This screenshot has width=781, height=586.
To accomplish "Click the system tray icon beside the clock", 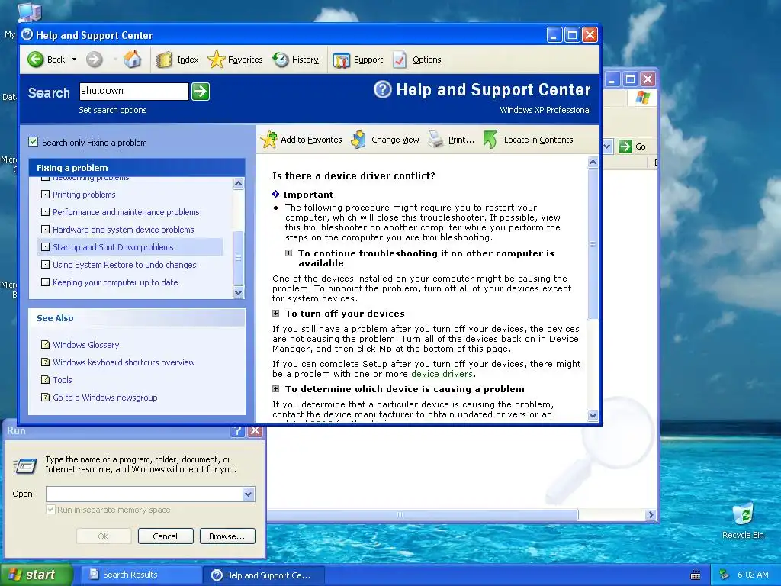I will coord(725,575).
